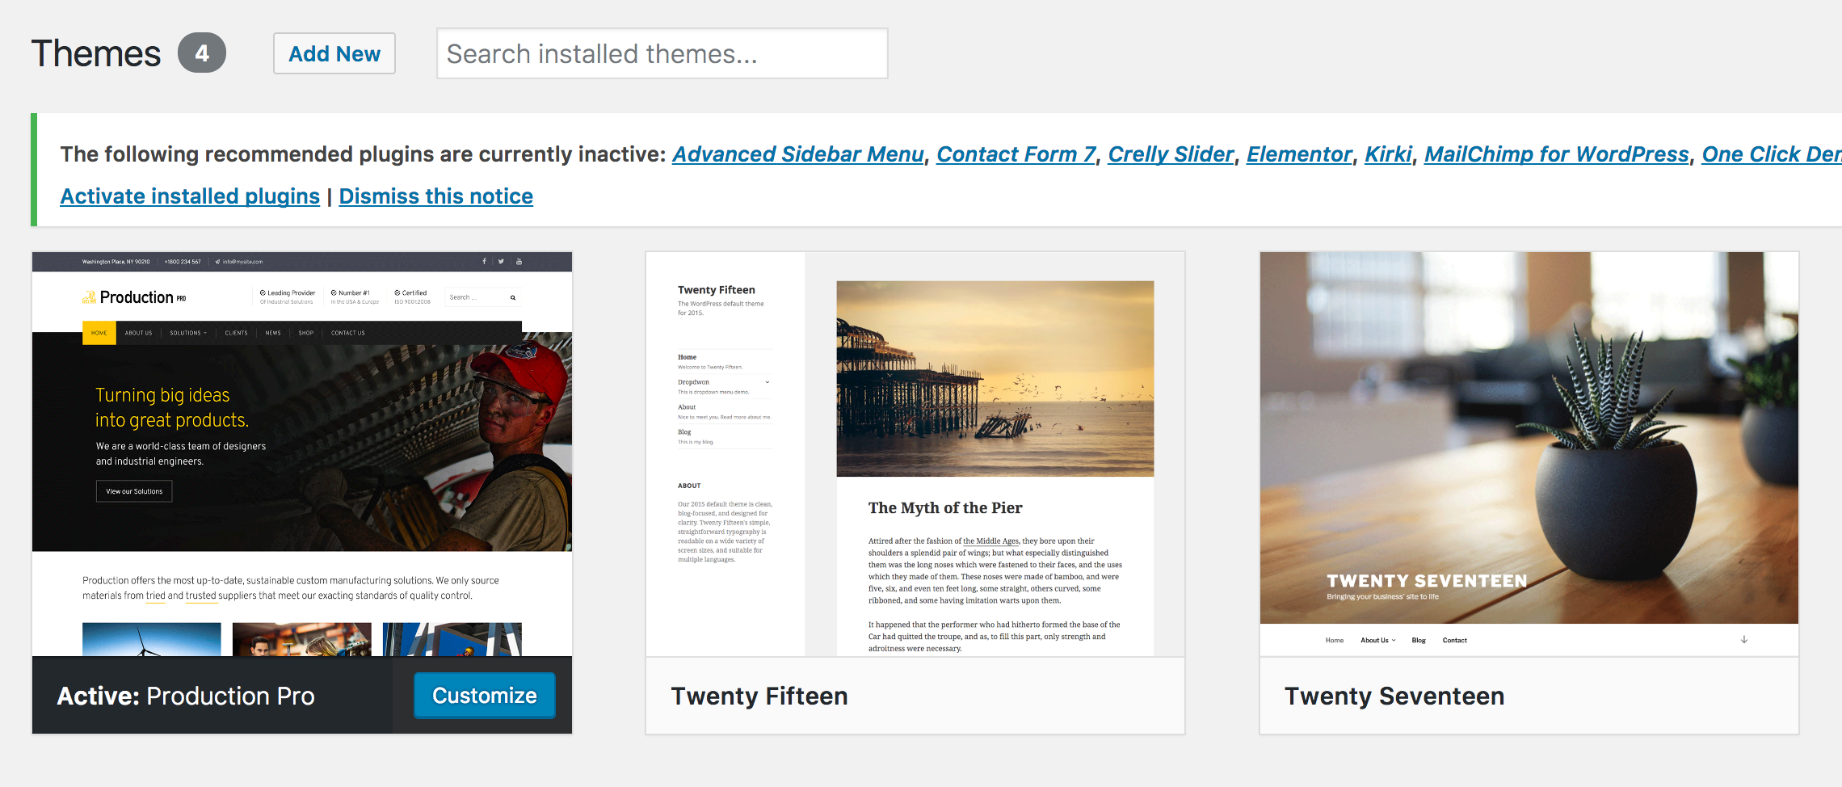Click Activate installed plugins link

190,196
